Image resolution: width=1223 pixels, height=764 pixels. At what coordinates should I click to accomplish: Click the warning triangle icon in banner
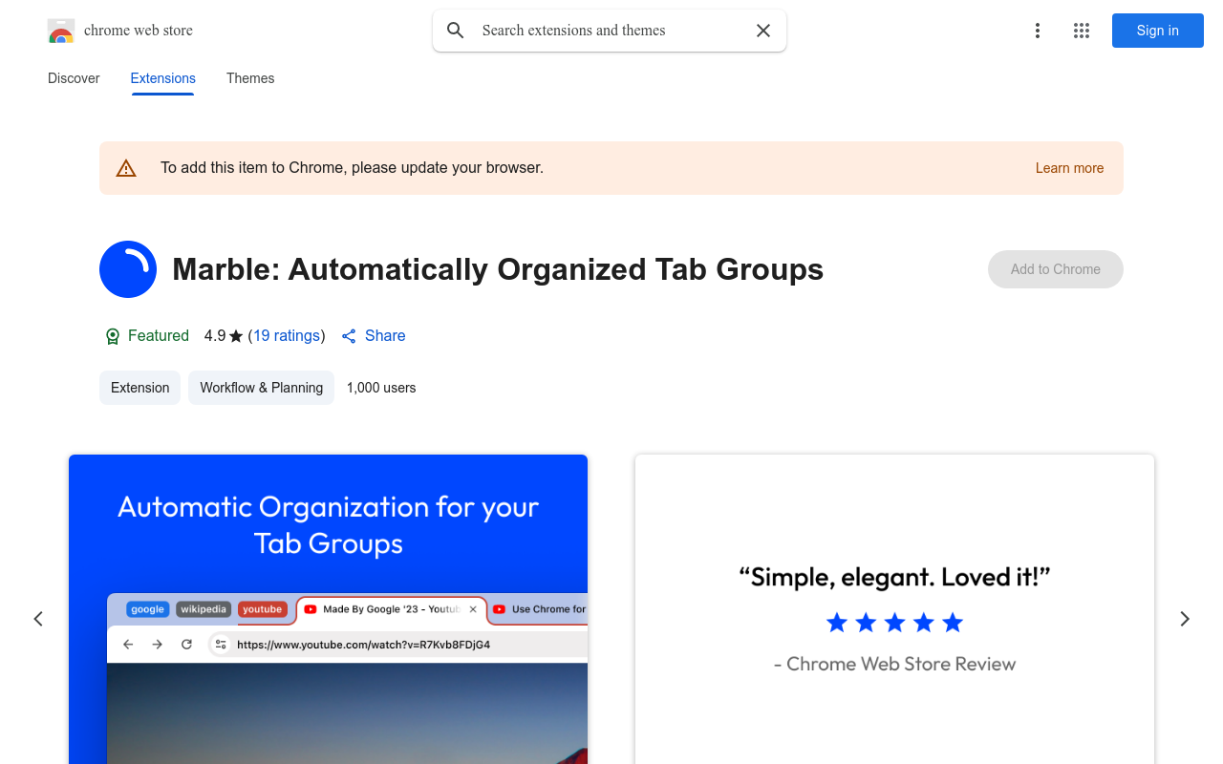pos(126,168)
